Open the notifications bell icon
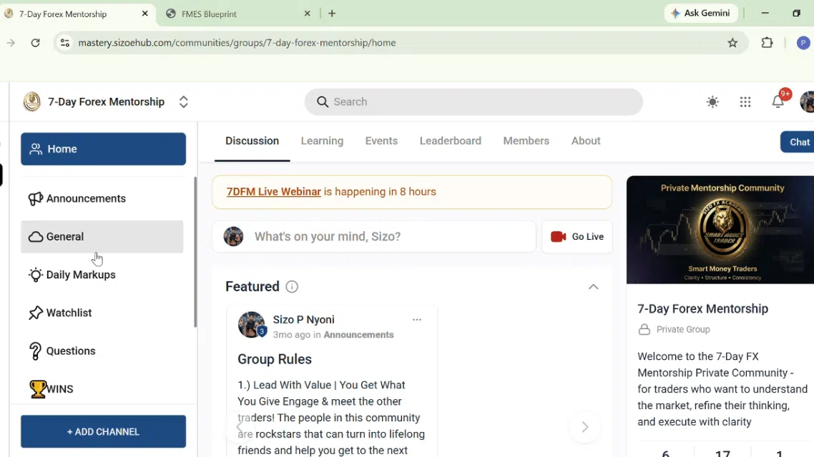The width and height of the screenshot is (814, 457). pos(778,101)
